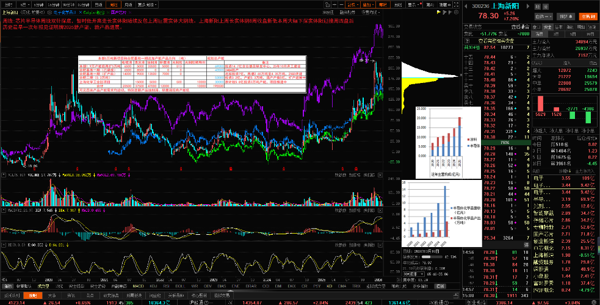Click the green 76% buy-sell ratio bar
This screenshot has width=600, height=305.
497,142
